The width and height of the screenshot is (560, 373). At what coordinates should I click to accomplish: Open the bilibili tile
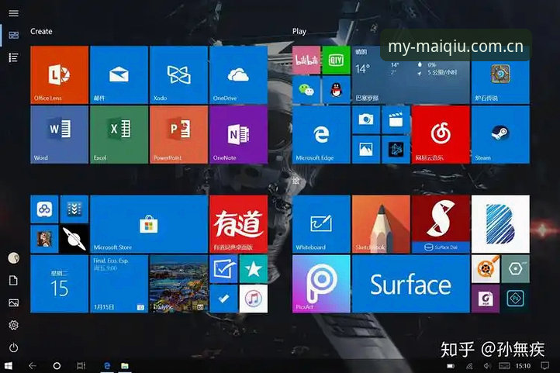point(306,60)
